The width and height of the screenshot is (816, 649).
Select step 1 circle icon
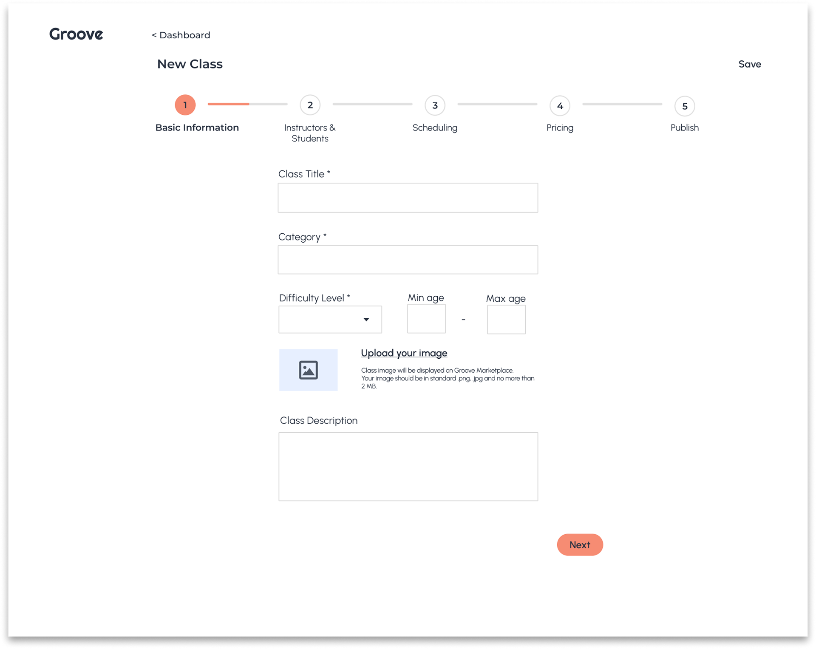[x=185, y=105]
